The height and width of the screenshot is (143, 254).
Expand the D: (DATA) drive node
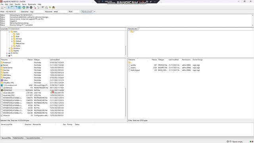click(7, 53)
